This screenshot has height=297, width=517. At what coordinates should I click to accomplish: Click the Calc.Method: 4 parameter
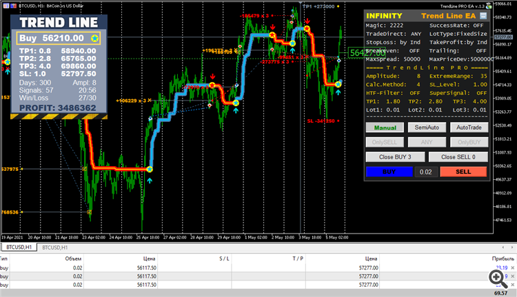tap(393, 85)
